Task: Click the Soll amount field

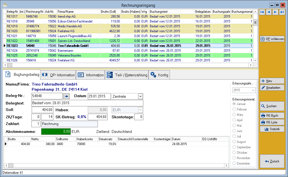Action: (43, 110)
